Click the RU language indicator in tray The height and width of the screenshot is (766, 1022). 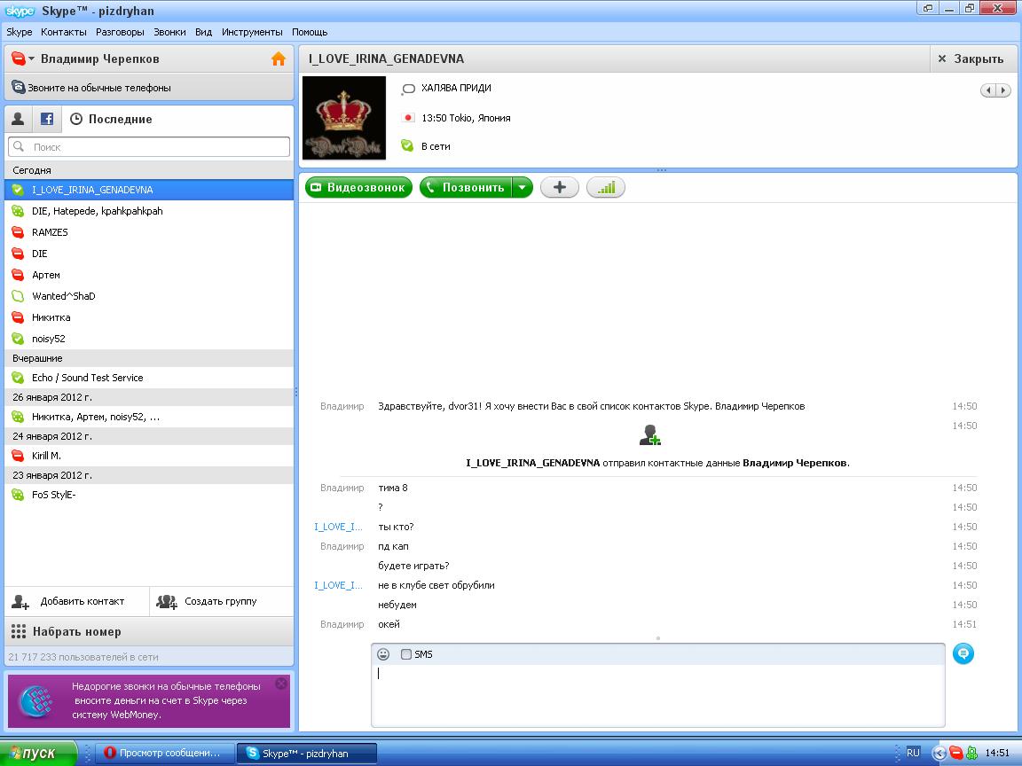[913, 753]
